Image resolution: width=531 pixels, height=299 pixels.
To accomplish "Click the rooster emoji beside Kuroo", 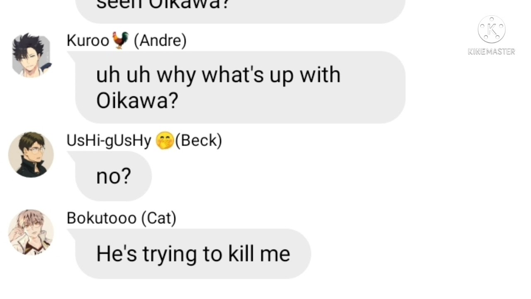I will click(120, 40).
